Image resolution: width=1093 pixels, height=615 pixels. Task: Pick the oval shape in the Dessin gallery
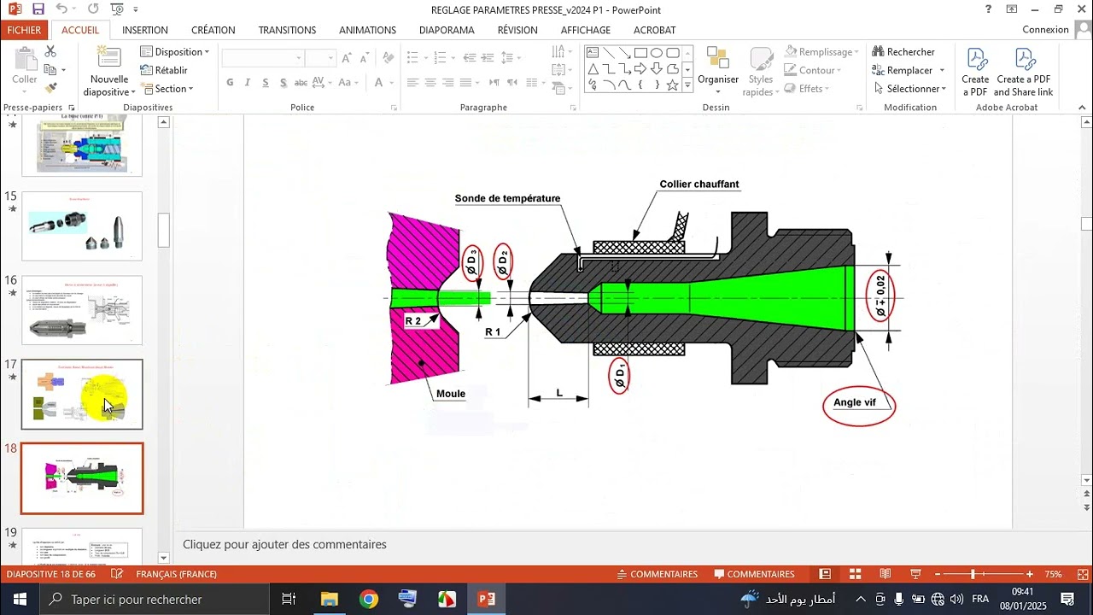657,53
